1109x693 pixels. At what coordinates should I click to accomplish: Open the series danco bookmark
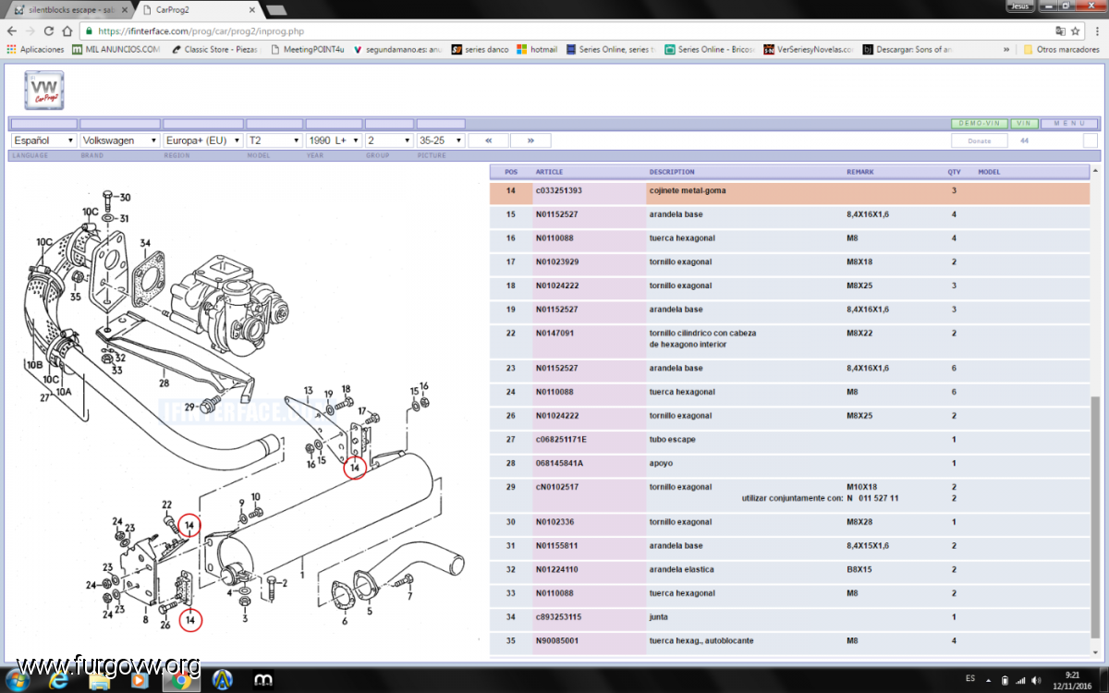click(x=480, y=49)
